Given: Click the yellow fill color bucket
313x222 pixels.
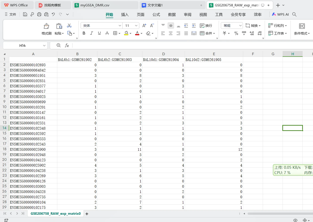Looking at the screenshot, I should pyautogui.click(x=126, y=33).
